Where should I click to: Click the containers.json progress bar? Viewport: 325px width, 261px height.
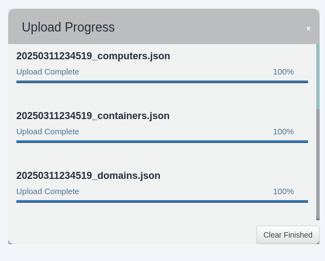162,141
